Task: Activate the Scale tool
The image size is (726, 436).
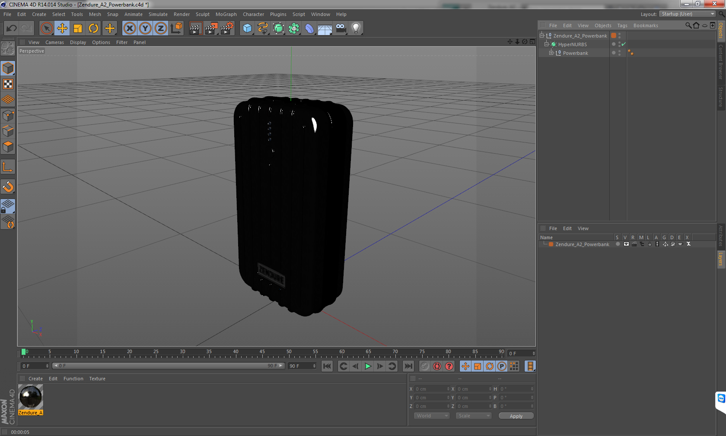Action: click(x=78, y=28)
